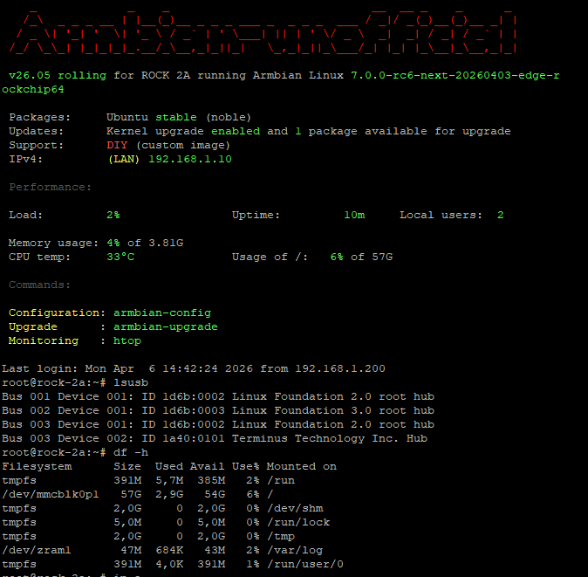Click the 'Performance:' section heading

[50, 187]
